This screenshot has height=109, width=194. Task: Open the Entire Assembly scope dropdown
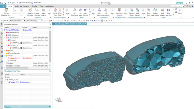(35, 21)
